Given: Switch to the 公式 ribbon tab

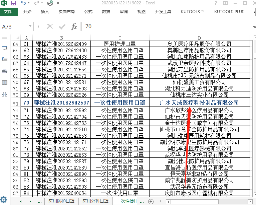Looking at the screenshot, I should [88, 12].
